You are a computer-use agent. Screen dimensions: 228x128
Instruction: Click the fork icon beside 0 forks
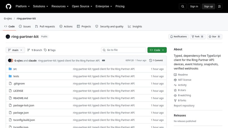pyautogui.click(x=175, y=101)
